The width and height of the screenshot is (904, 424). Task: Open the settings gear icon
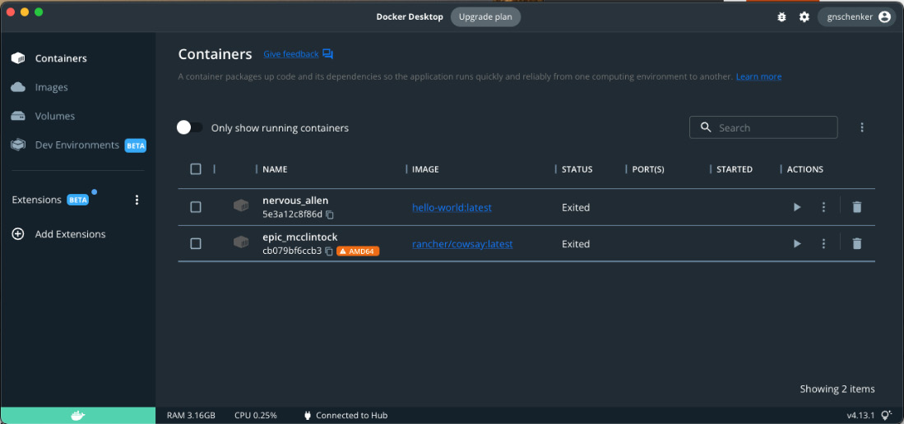tap(804, 17)
